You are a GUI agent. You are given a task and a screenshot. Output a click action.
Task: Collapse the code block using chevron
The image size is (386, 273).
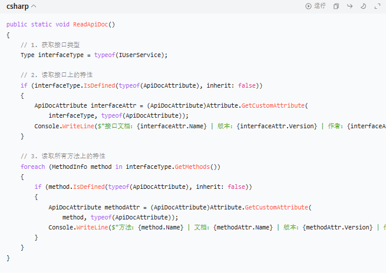(33, 6)
